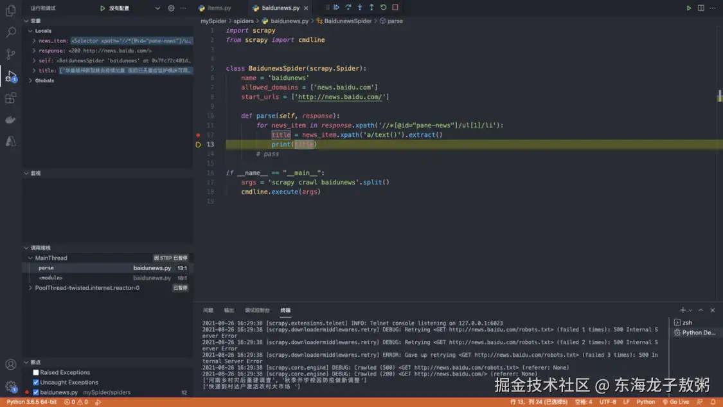Image resolution: width=723 pixels, height=407 pixels.
Task: Run Python file with editor play button
Action: 689,8
